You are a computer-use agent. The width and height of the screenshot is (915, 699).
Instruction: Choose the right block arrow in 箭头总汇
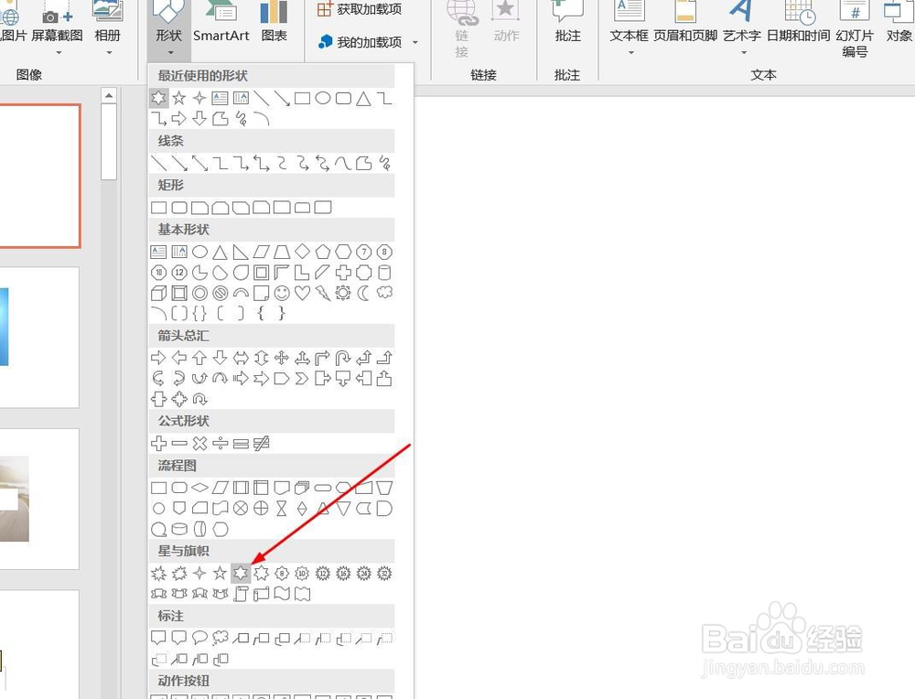coord(158,358)
